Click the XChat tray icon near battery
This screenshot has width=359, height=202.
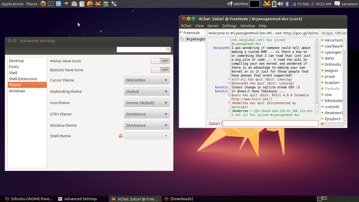[267, 4]
